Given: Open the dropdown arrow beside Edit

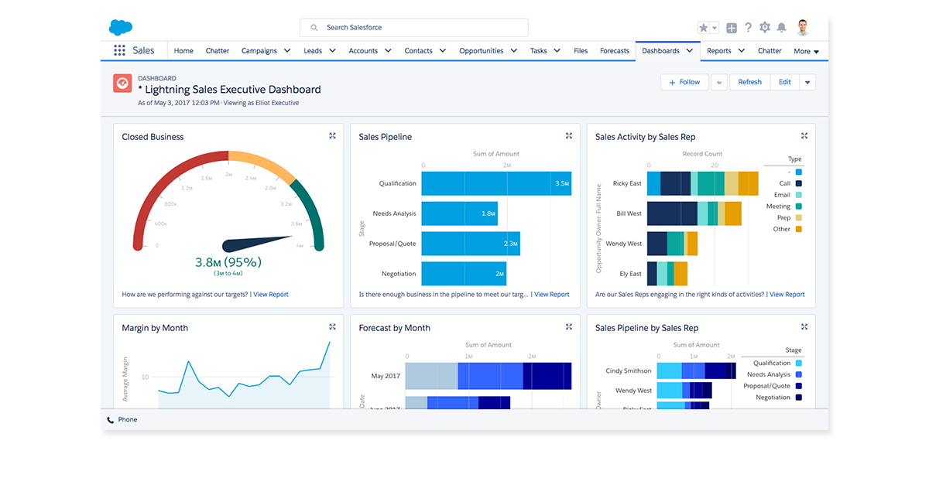Looking at the screenshot, I should pyautogui.click(x=808, y=81).
